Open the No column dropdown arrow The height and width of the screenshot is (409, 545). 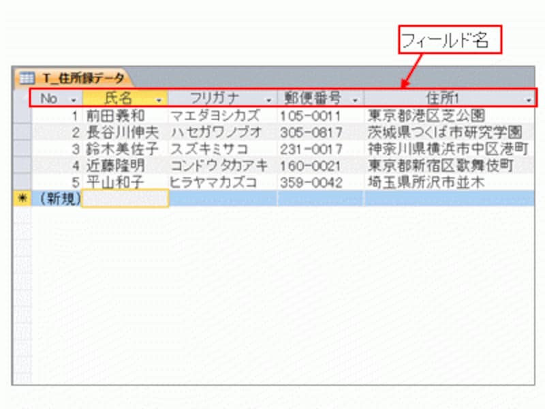74,100
